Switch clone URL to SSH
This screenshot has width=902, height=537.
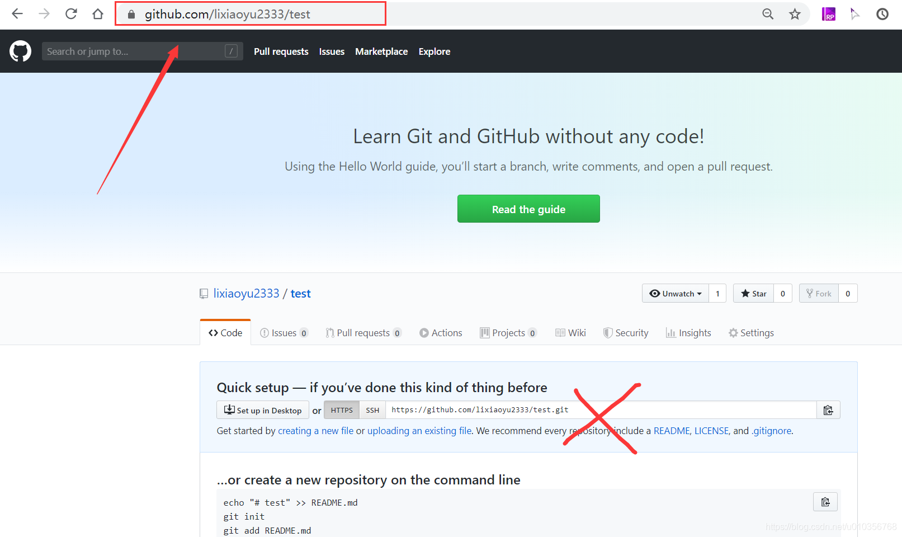(x=372, y=410)
